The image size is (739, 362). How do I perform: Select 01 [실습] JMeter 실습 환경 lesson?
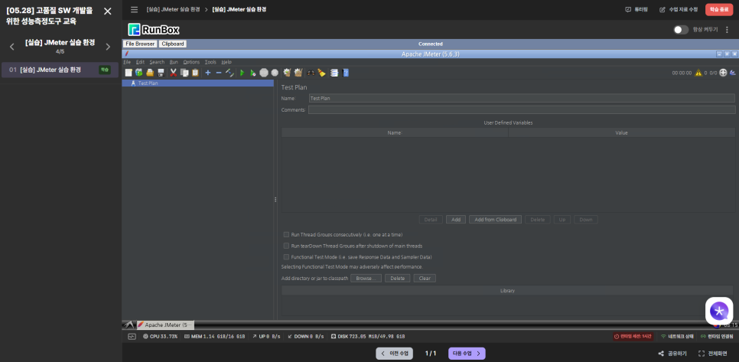[60, 70]
